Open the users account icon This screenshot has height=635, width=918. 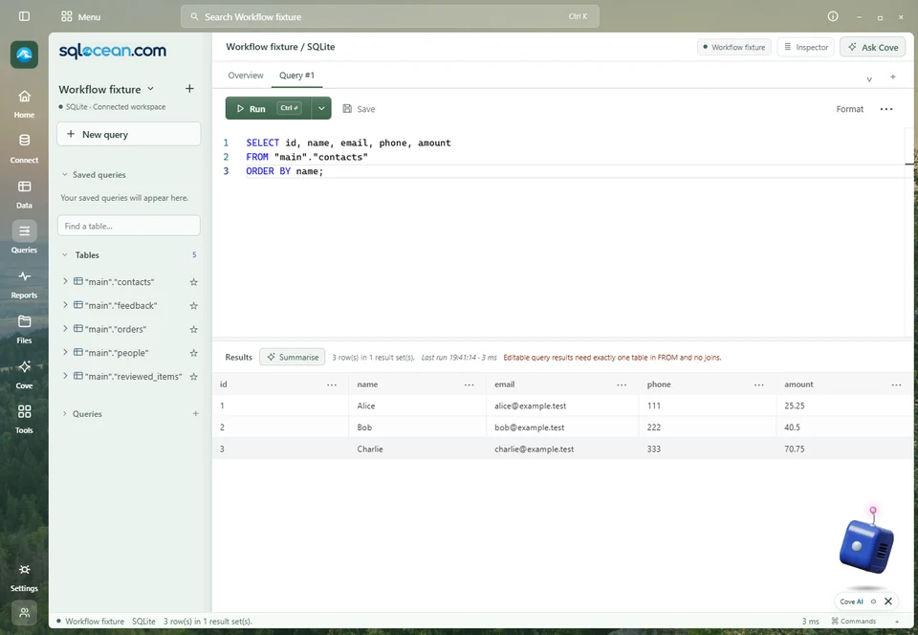coord(24,613)
